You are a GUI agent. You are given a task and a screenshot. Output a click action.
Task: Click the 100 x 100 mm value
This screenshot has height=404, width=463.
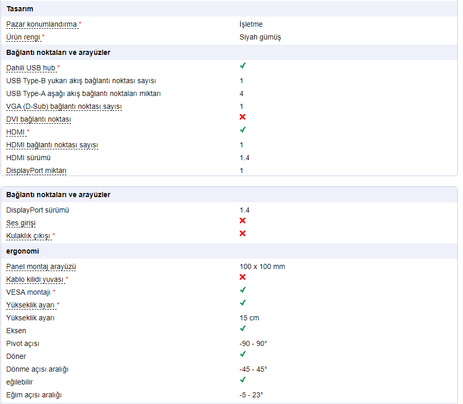262,267
